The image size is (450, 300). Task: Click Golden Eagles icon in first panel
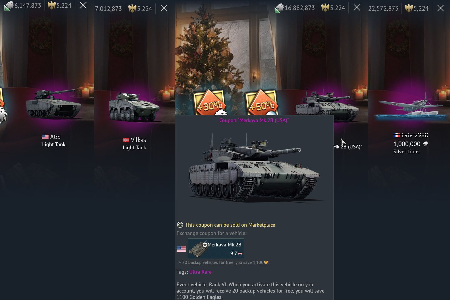pos(52,5)
